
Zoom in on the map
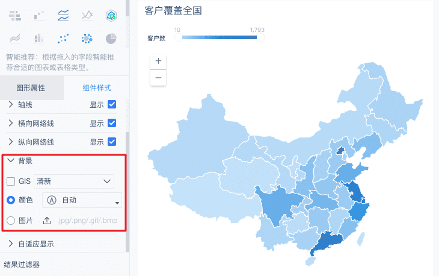click(158, 61)
